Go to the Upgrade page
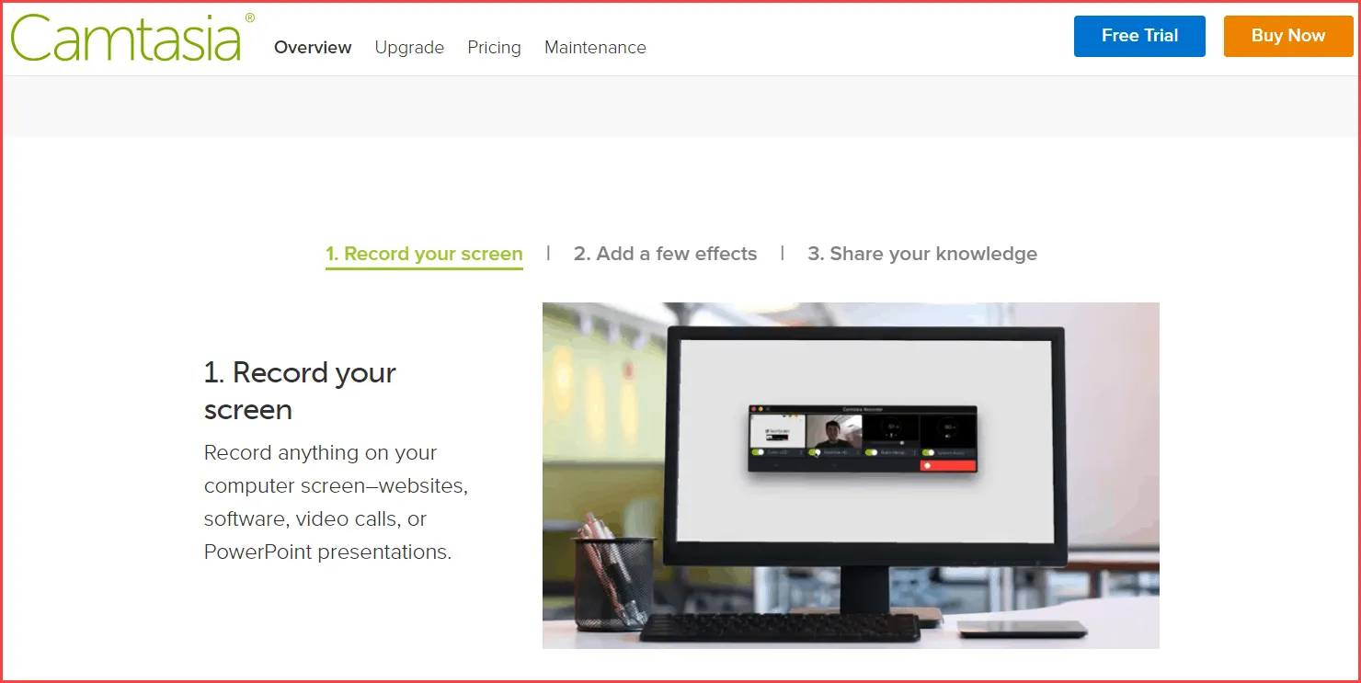 (409, 47)
